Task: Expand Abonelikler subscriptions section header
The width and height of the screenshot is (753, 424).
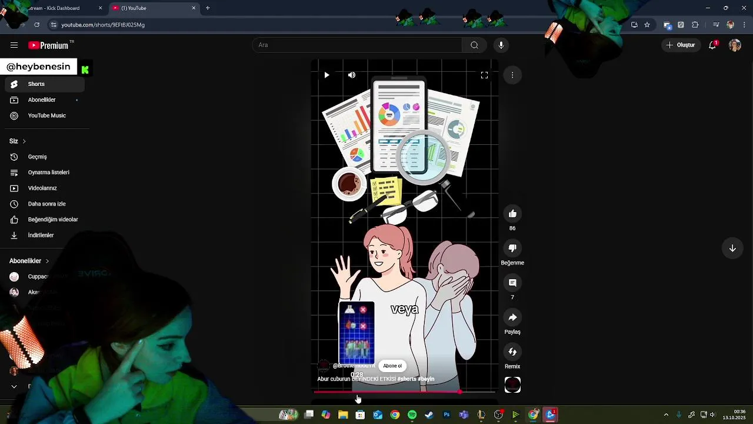Action: (29, 261)
